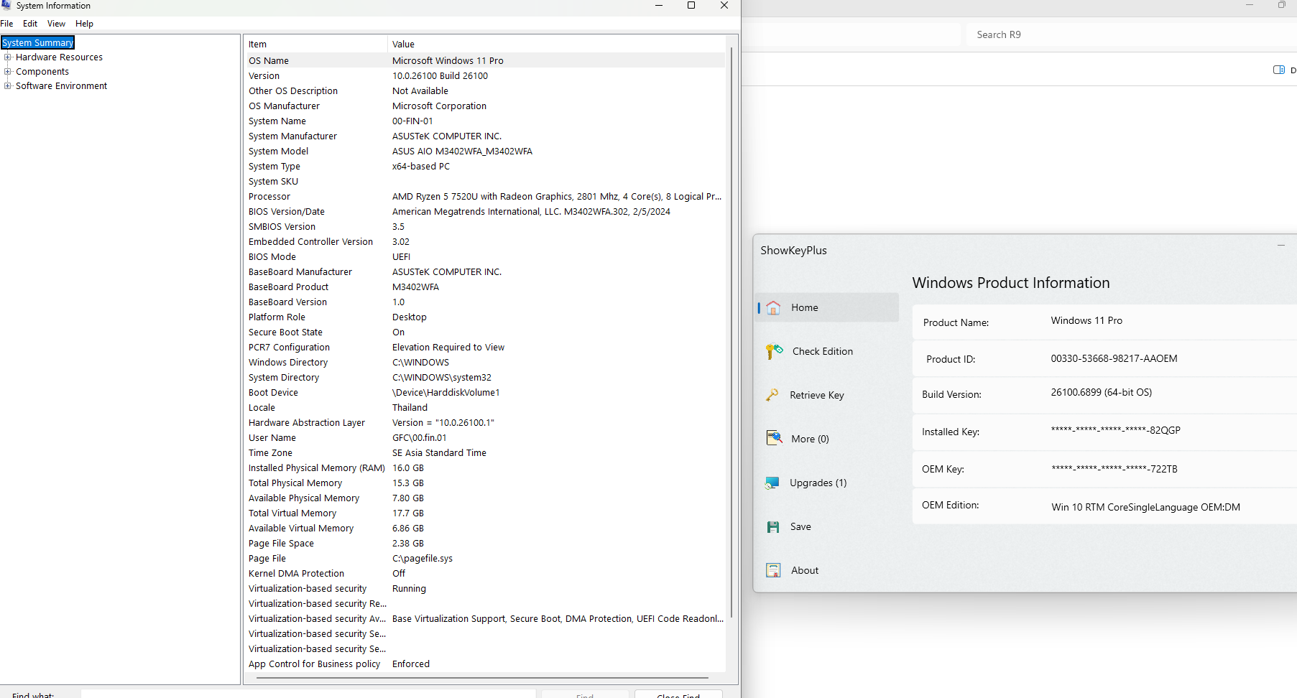Open the File menu
Image resolution: width=1297 pixels, height=698 pixels.
tap(7, 24)
